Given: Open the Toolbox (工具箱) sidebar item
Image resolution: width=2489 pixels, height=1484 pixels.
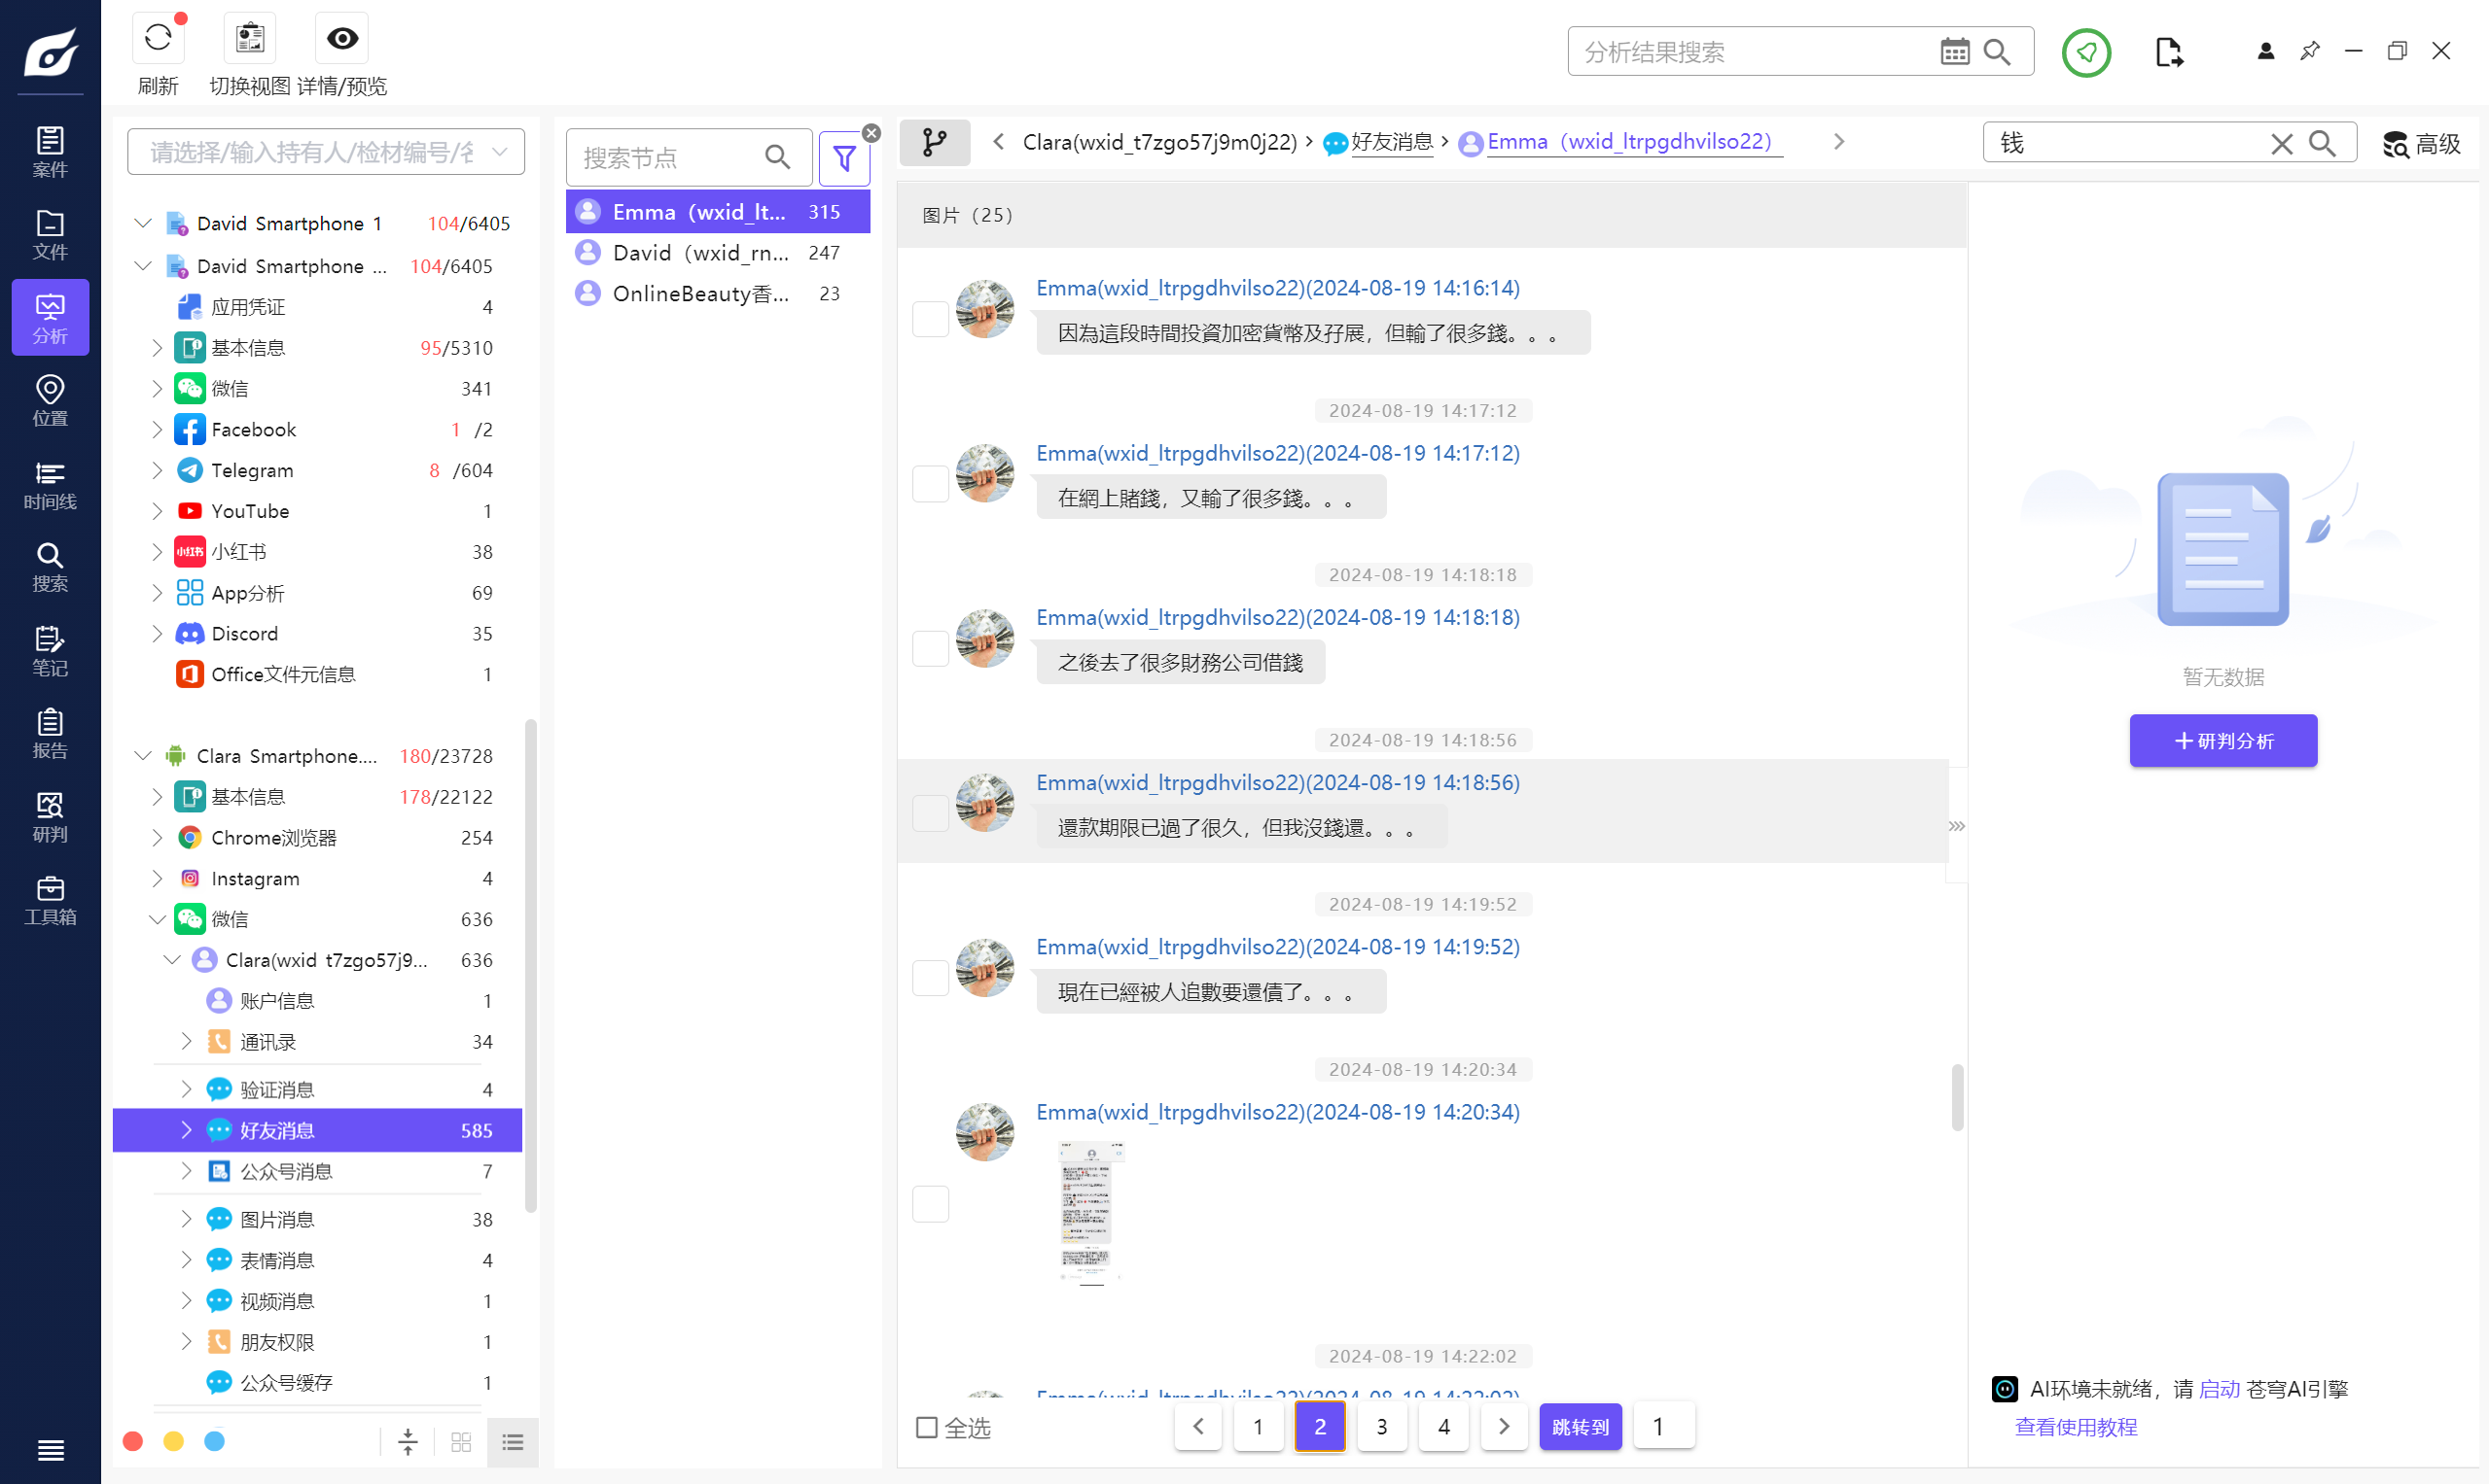Looking at the screenshot, I should (50, 899).
